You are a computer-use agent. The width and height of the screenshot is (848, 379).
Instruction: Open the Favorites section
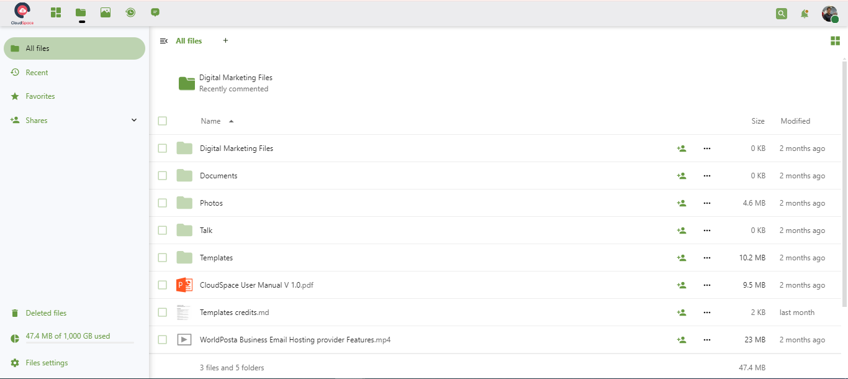tap(40, 96)
